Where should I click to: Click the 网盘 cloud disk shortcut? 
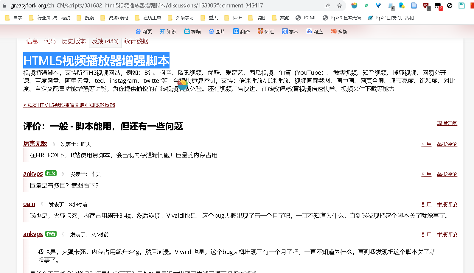[x=315, y=32]
